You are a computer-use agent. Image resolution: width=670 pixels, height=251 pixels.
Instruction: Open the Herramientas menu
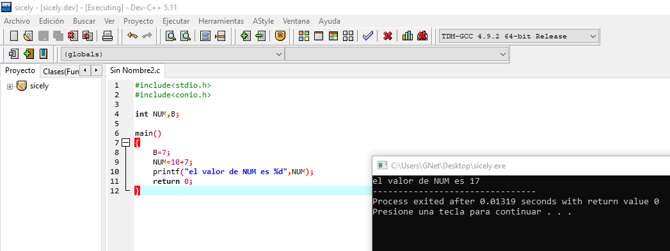(x=221, y=21)
